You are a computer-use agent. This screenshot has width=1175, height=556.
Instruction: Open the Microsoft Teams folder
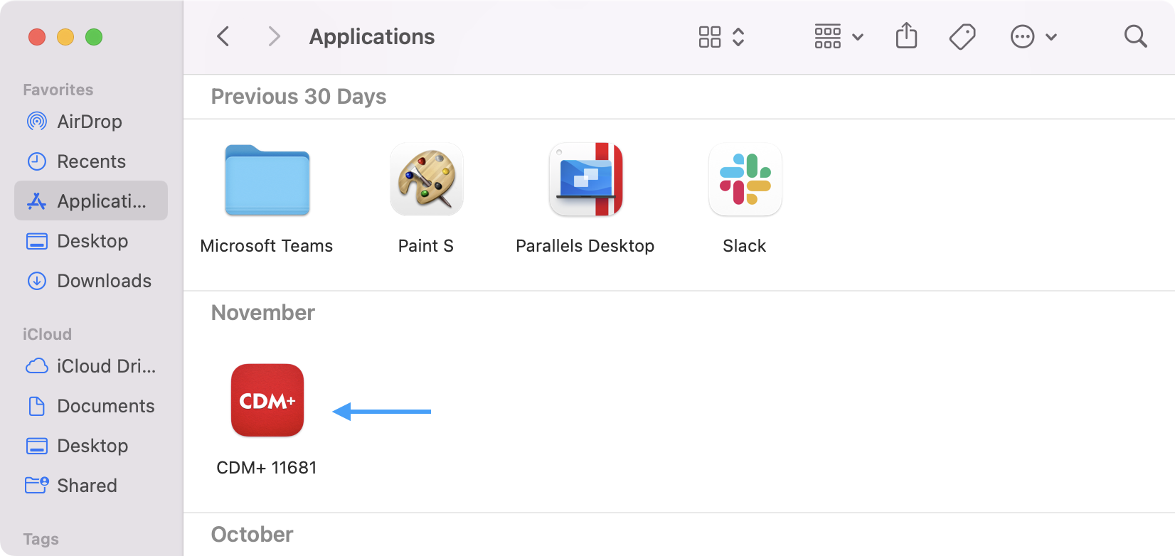[x=267, y=181]
